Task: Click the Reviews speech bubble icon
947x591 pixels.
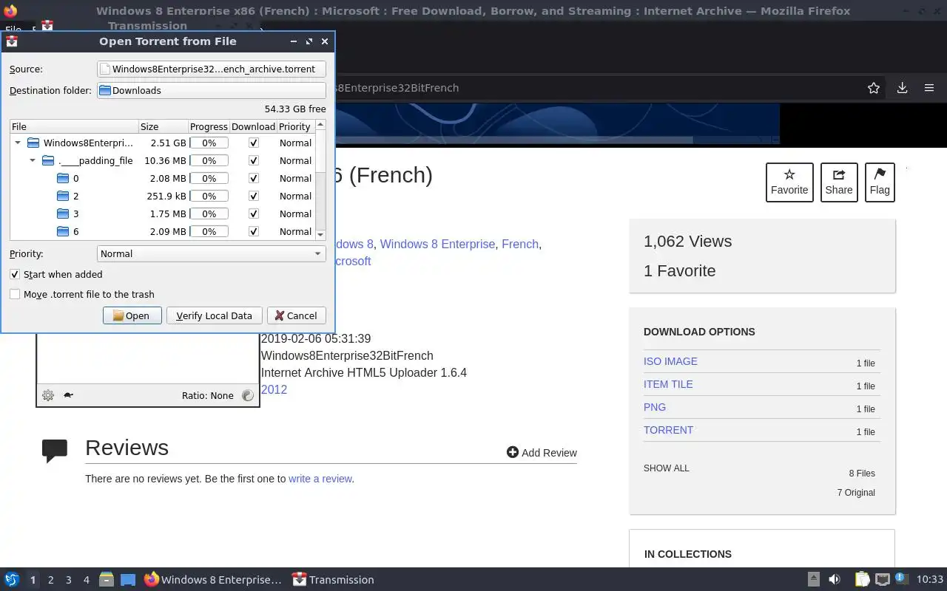Action: (55, 451)
